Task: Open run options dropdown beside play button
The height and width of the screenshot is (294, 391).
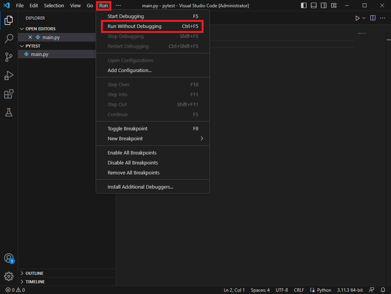Action: pyautogui.click(x=364, y=18)
